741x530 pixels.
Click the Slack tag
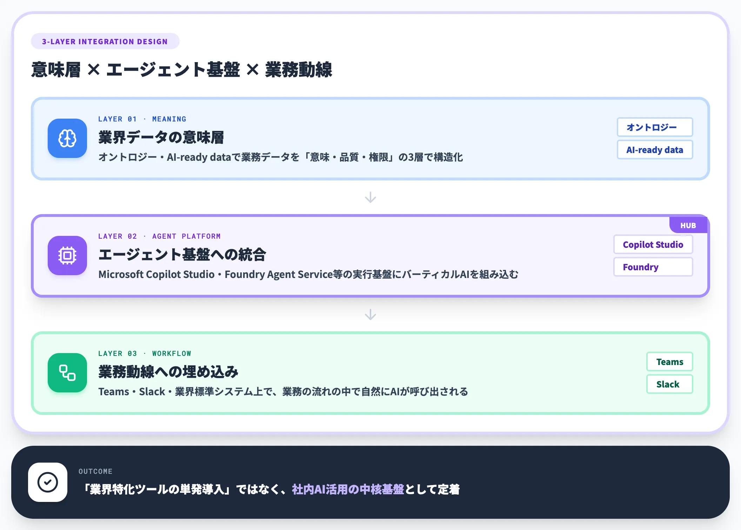click(669, 384)
